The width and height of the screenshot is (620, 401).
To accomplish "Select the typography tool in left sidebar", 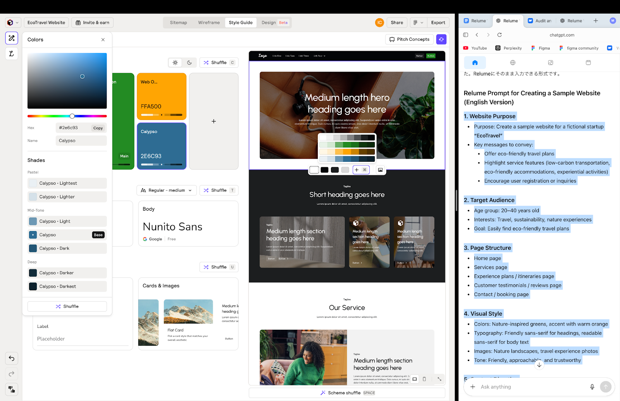I will point(12,53).
